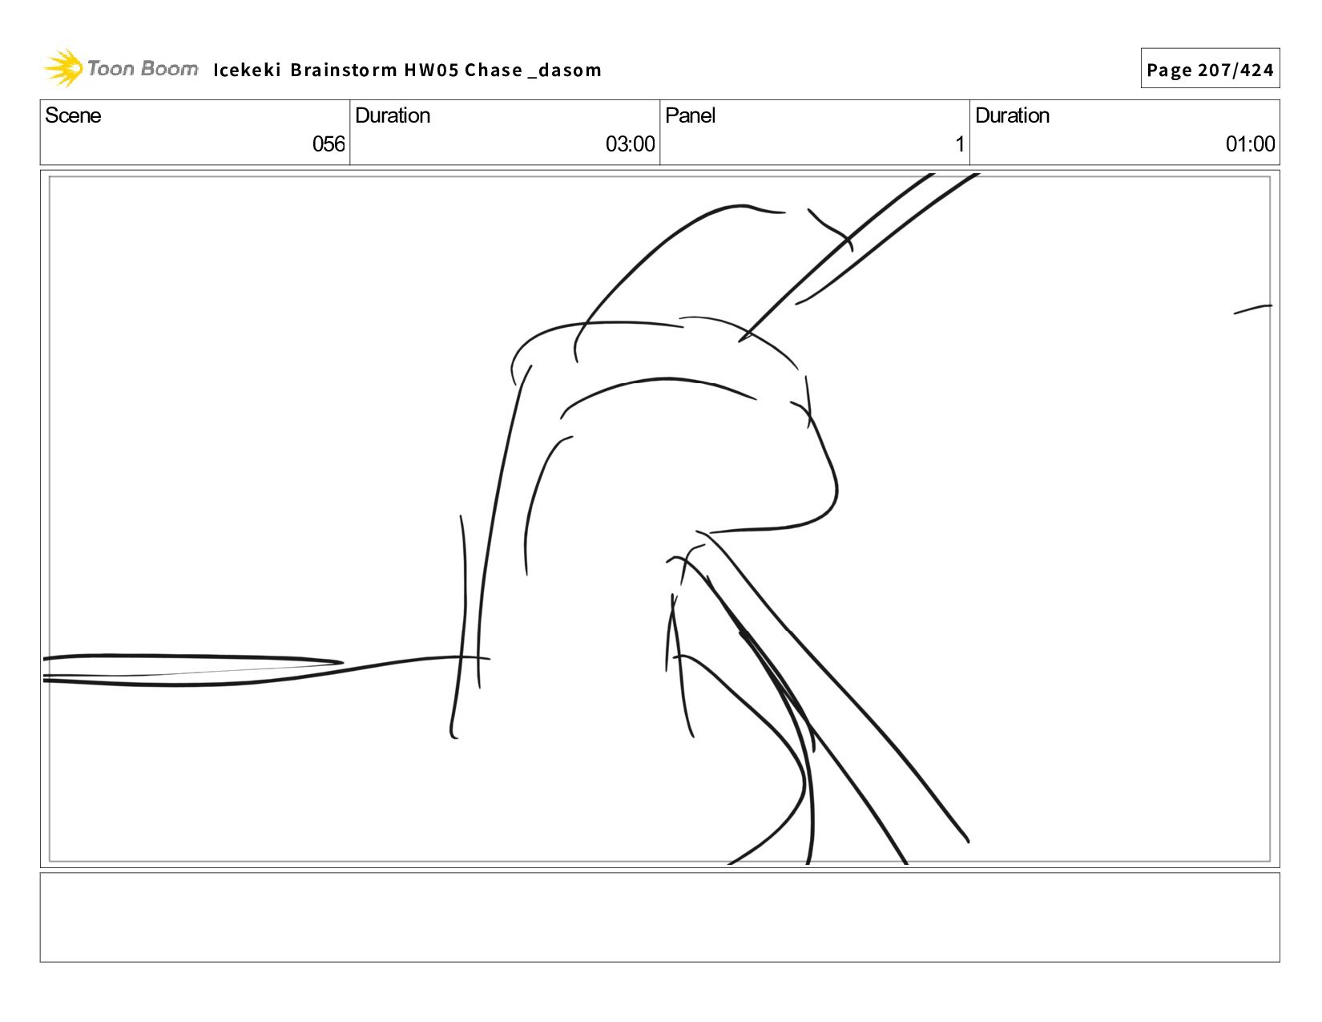The width and height of the screenshot is (1322, 1022).
Task: Click the 'Page 207/424' page indicator
Action: (x=1210, y=69)
